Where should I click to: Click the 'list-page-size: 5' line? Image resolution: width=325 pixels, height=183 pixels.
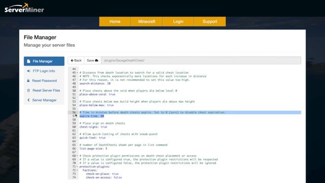click(93, 148)
